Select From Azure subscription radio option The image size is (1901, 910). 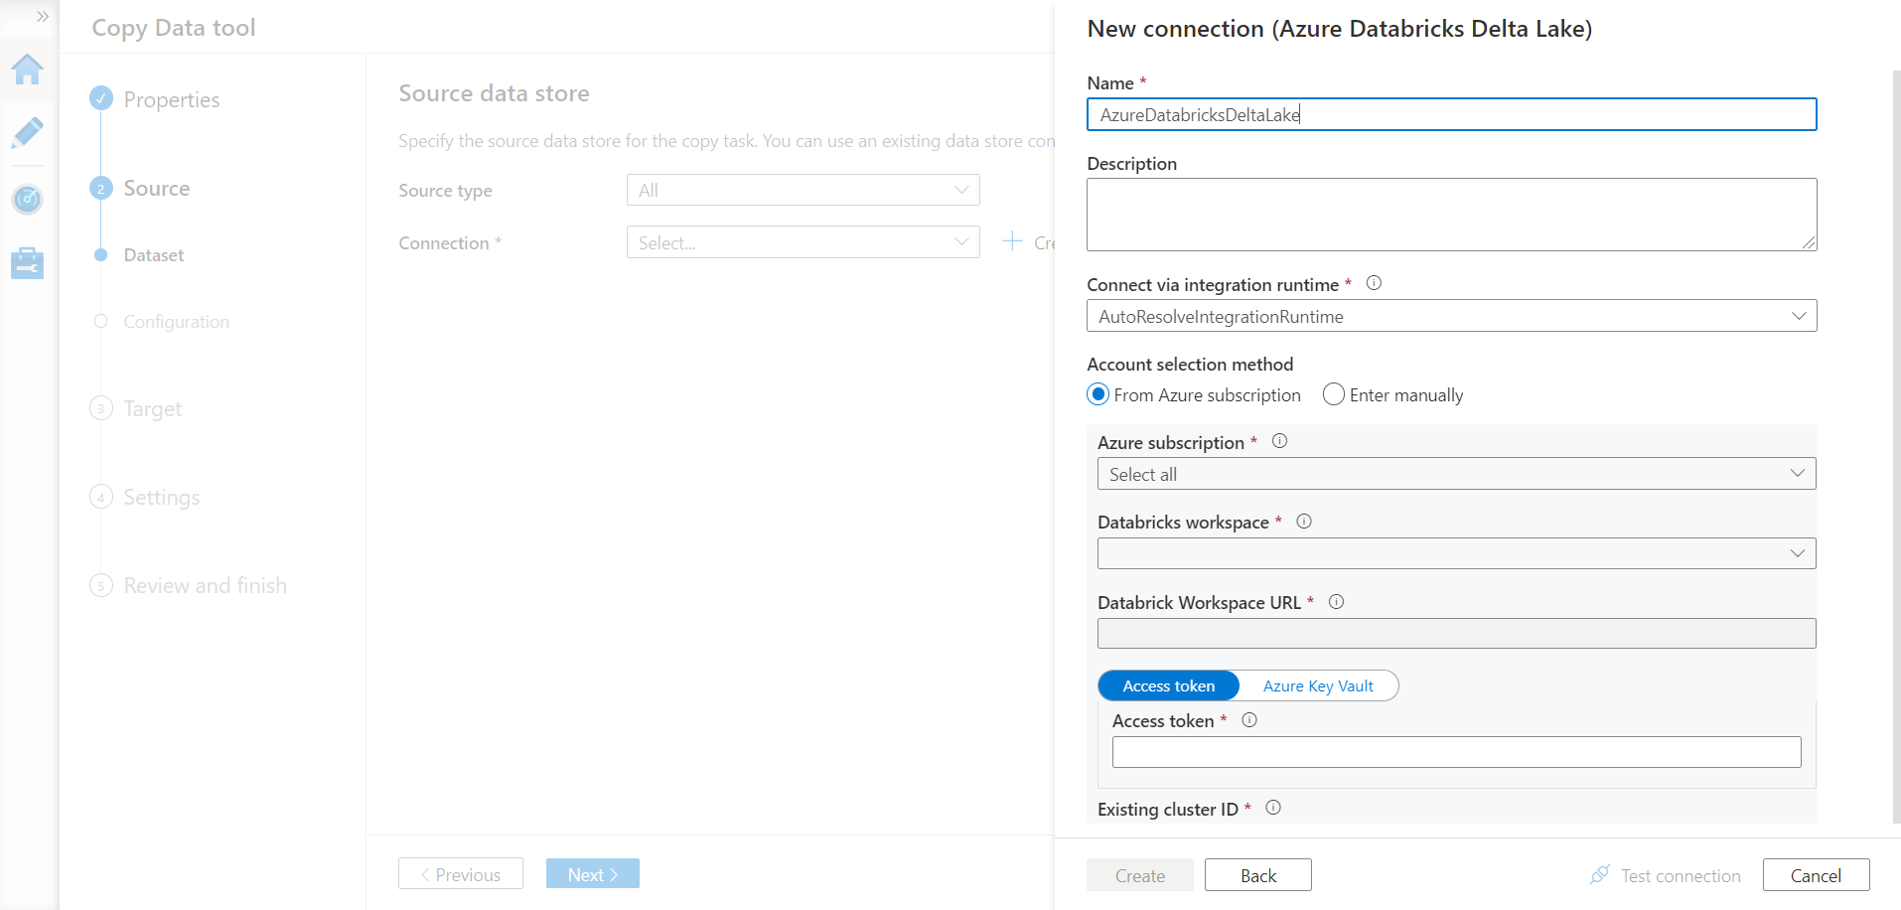click(x=1098, y=395)
